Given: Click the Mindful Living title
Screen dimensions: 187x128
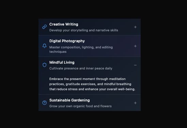Looking at the screenshot, I should 62,62.
